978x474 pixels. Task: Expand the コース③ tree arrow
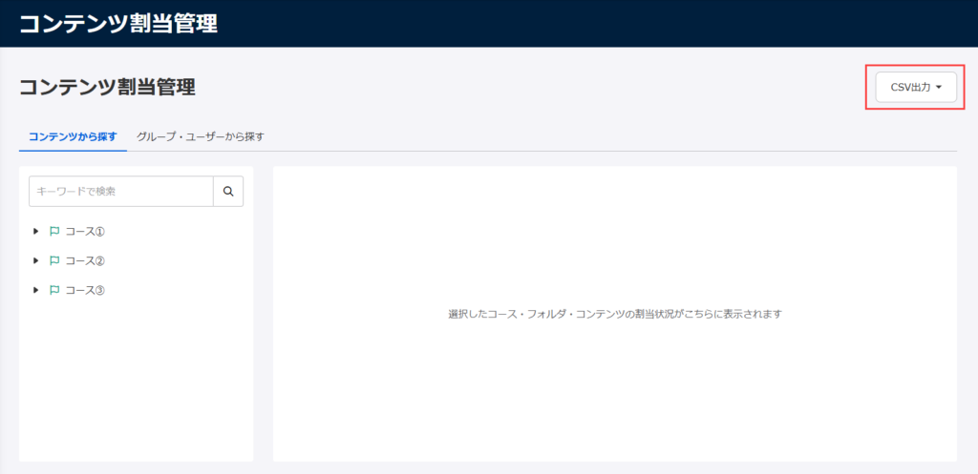(36, 290)
